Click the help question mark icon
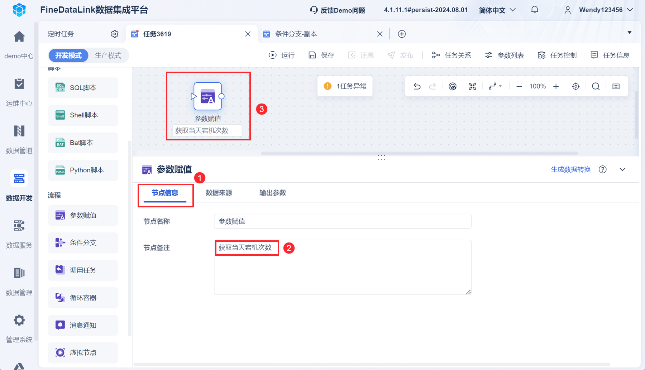Screen dimensions: 645x370 click(x=603, y=169)
